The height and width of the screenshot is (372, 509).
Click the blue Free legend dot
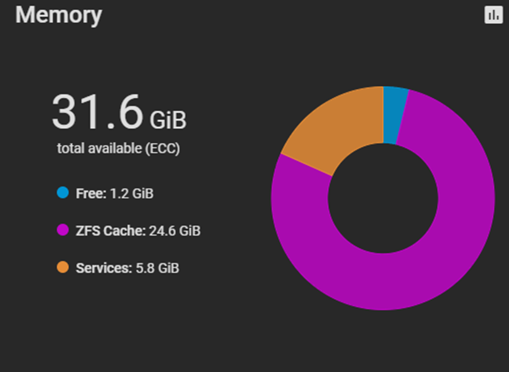[x=63, y=192]
